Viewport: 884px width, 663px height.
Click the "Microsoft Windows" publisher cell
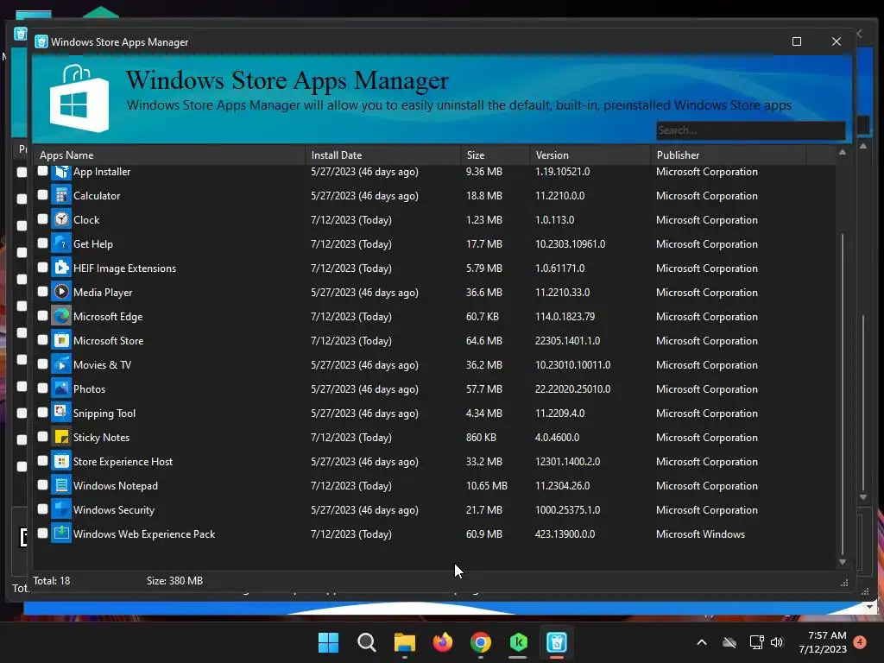(x=700, y=534)
